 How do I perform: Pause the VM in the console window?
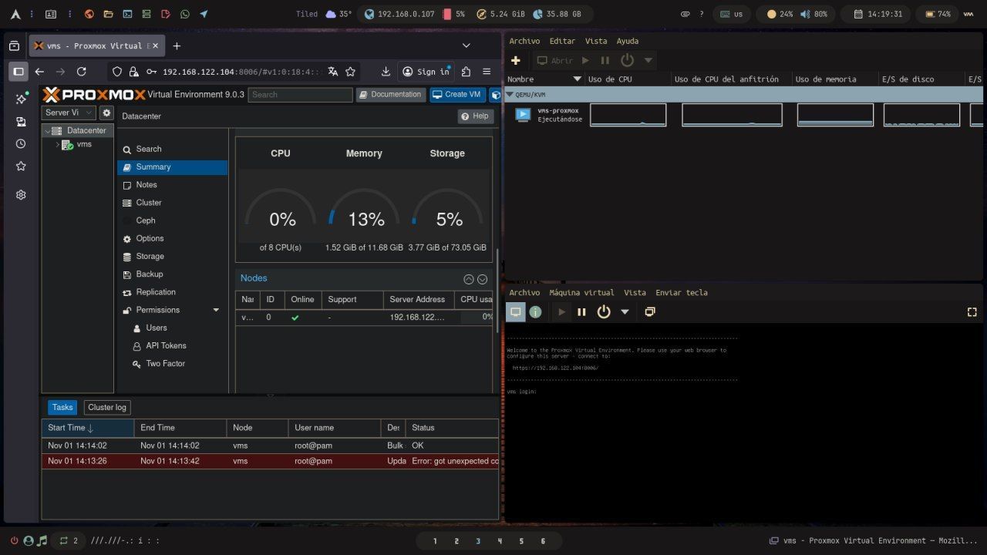[581, 312]
